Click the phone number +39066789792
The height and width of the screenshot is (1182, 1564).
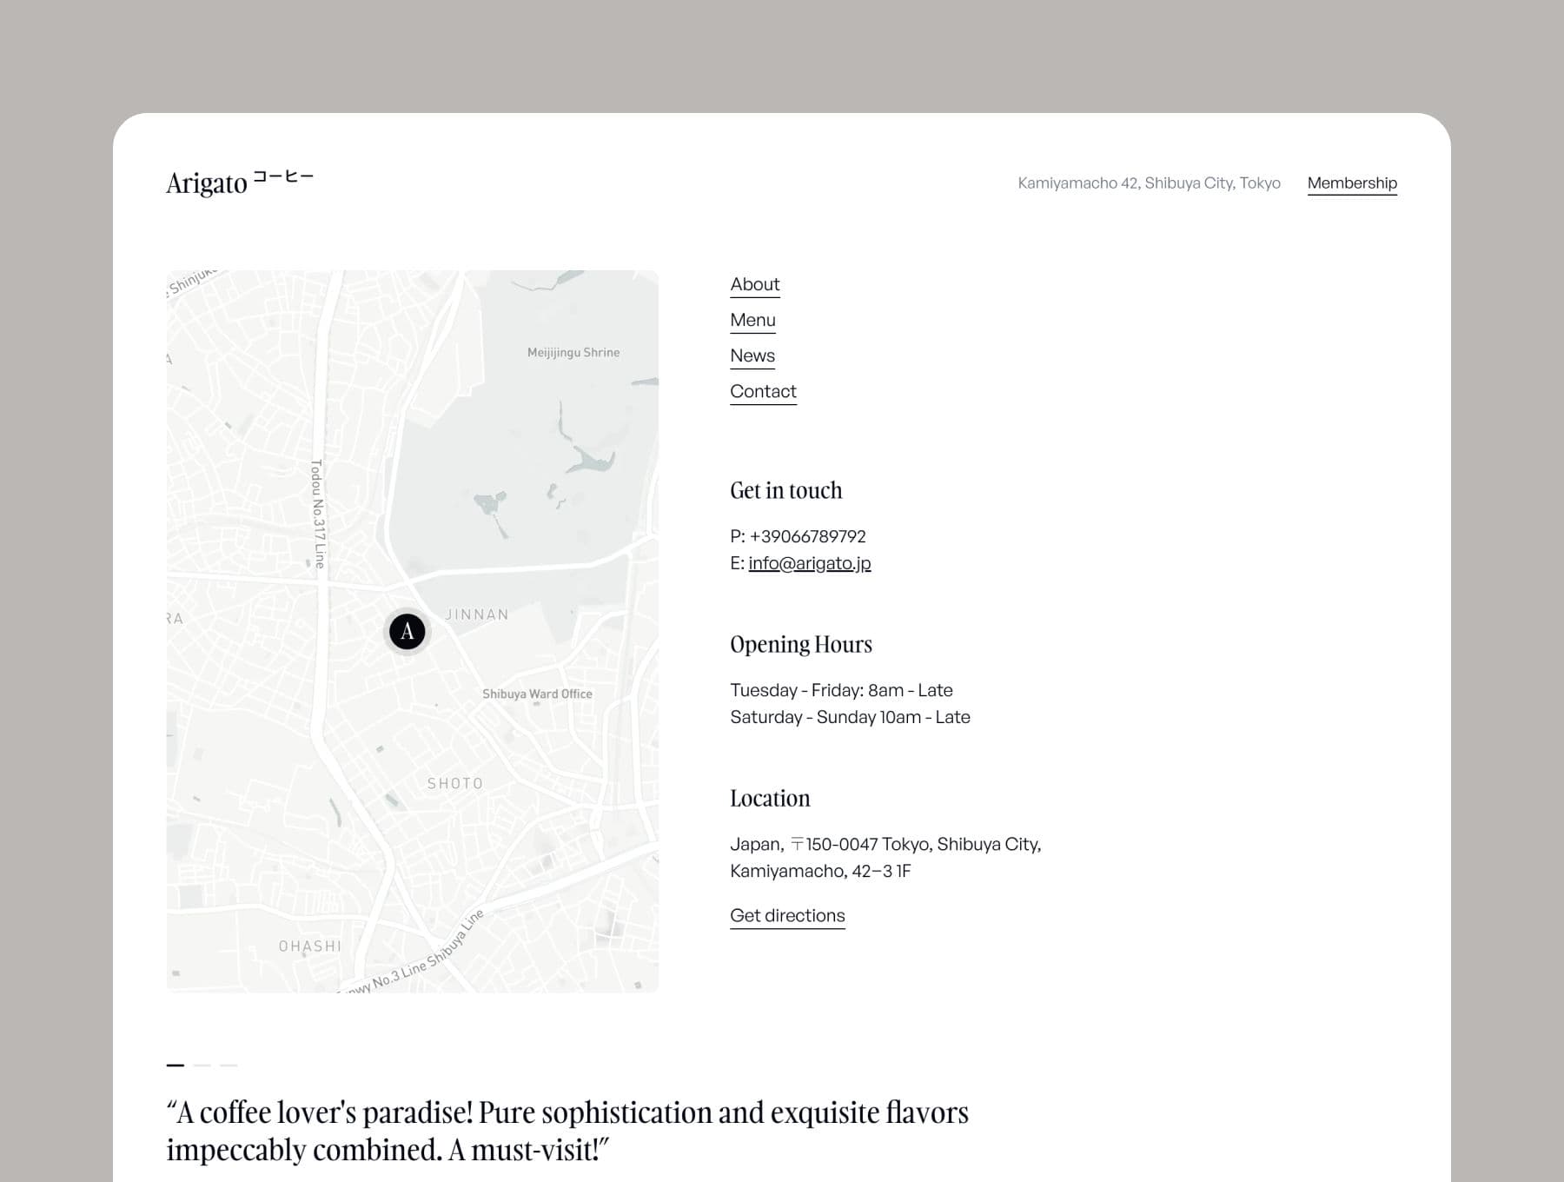click(806, 536)
